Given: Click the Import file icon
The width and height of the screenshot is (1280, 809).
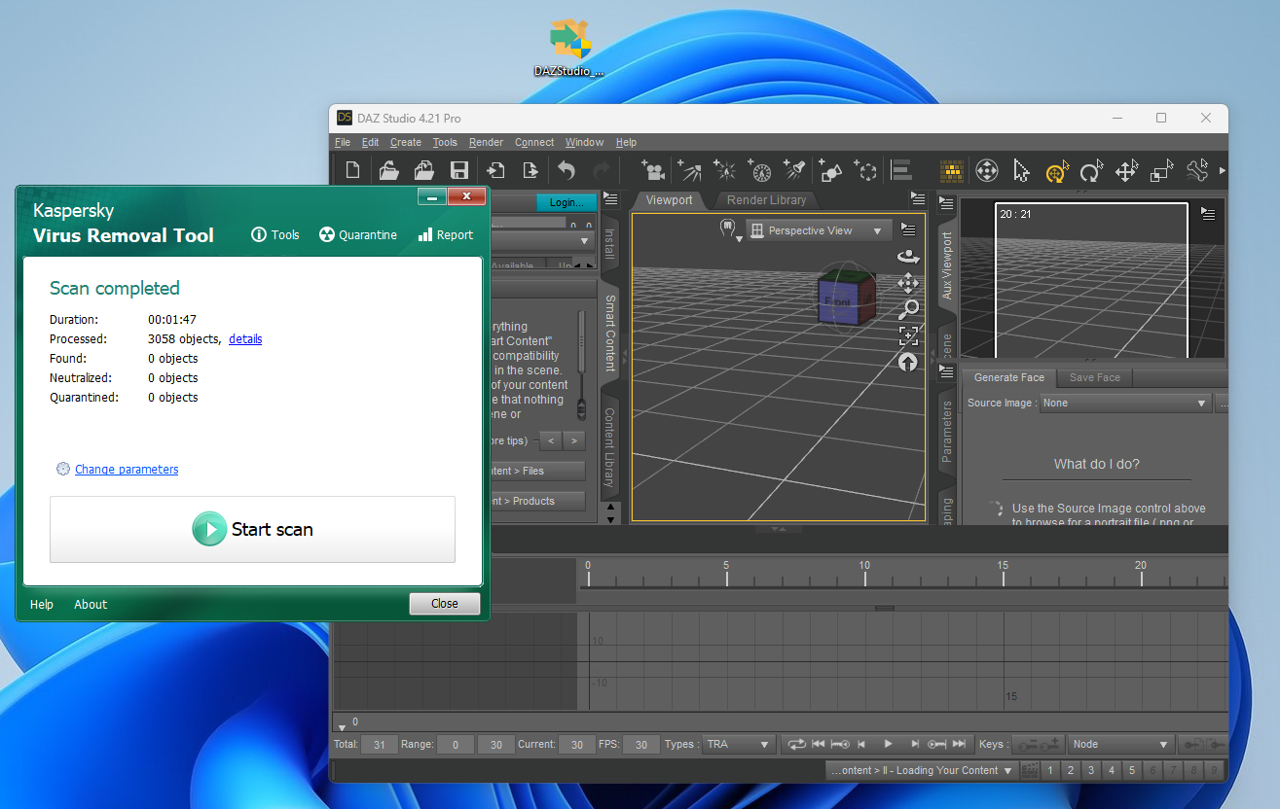Looking at the screenshot, I should 495,171.
